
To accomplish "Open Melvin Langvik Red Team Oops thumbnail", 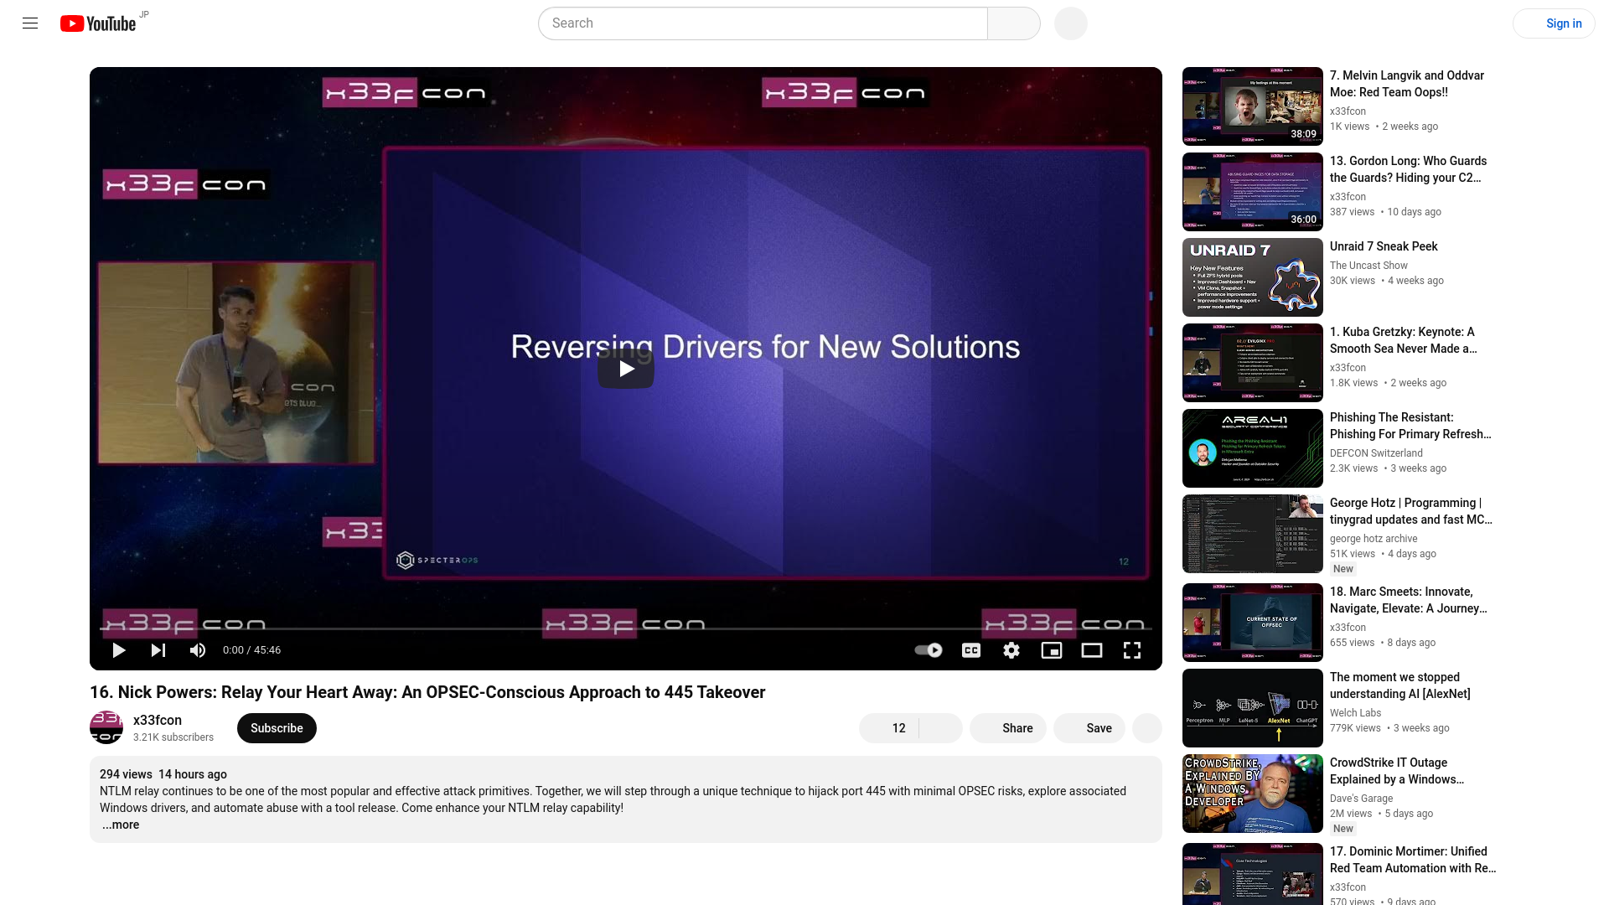I will point(1253,106).
